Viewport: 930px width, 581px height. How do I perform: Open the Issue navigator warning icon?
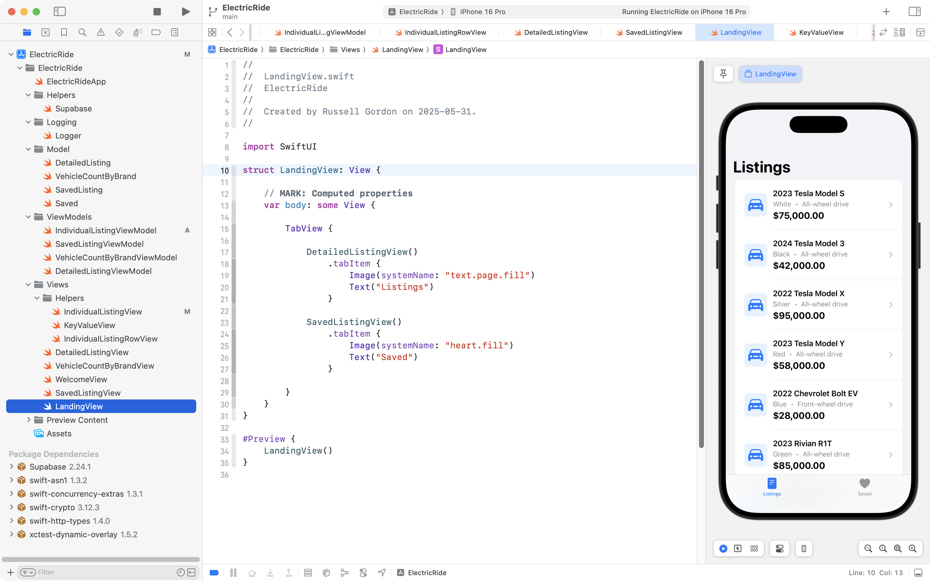(x=101, y=32)
